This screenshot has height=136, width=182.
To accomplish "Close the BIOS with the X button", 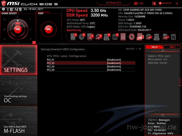I will 177,3.
